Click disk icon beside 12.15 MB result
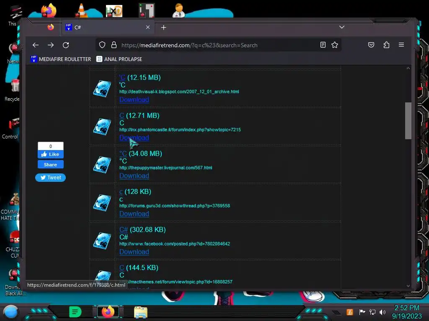Image resolution: width=429 pixels, height=321 pixels. point(102,89)
